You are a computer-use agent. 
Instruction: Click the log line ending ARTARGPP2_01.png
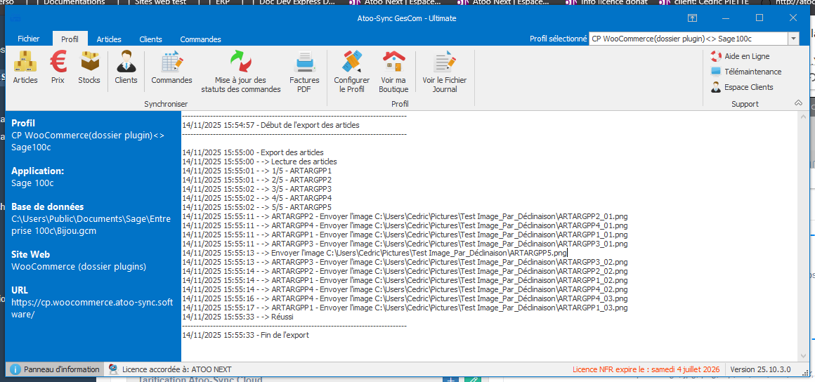[405, 216]
